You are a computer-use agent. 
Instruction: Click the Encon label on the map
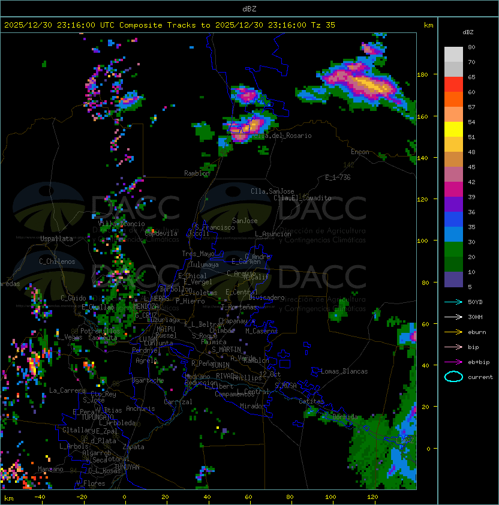pos(360,152)
